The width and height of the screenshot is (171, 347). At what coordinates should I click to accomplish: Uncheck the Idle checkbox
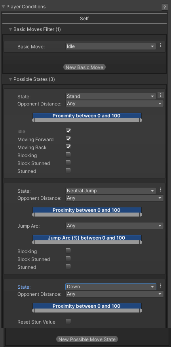tap(68, 131)
